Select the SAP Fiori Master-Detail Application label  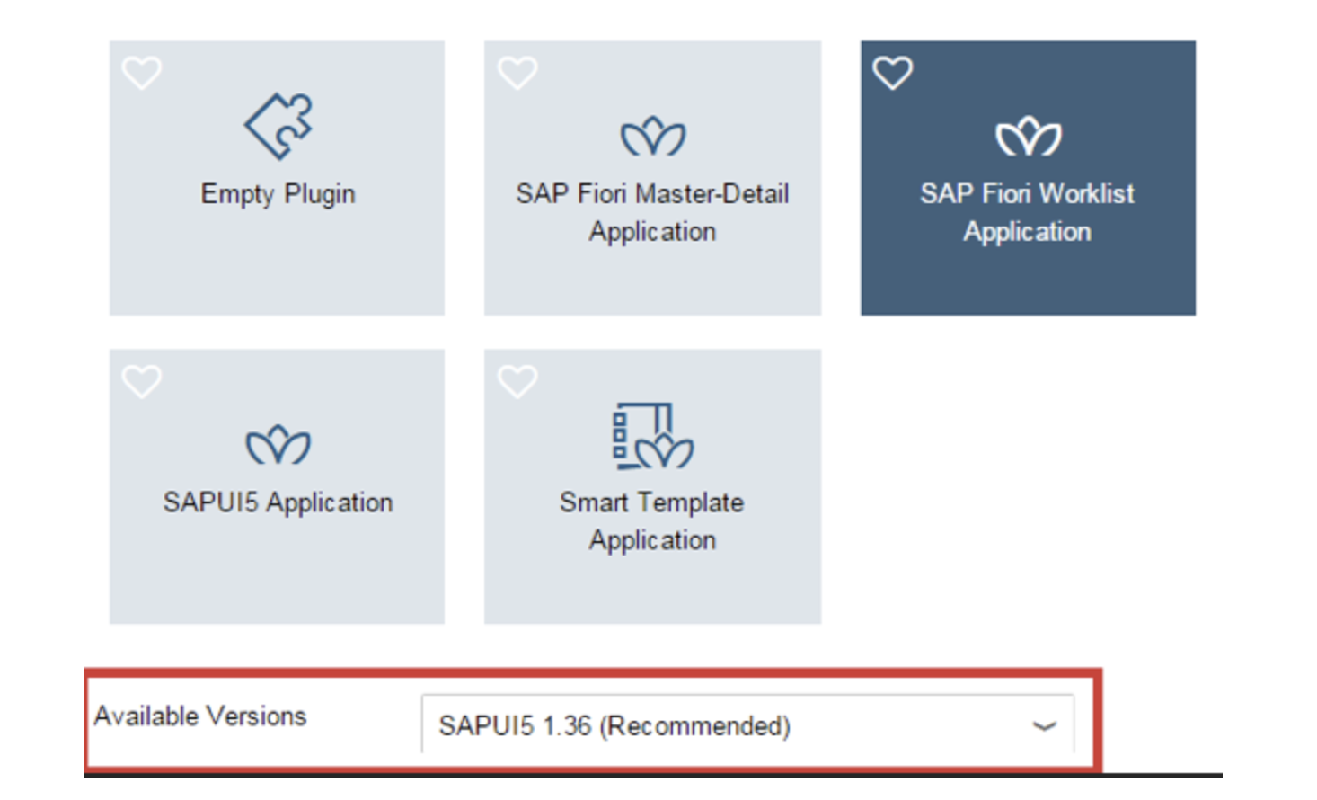tap(653, 212)
